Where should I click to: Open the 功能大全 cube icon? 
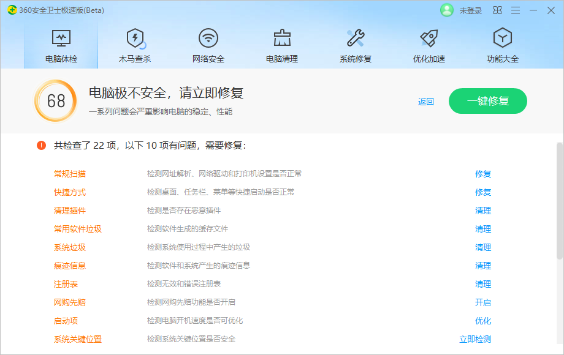[x=503, y=38]
